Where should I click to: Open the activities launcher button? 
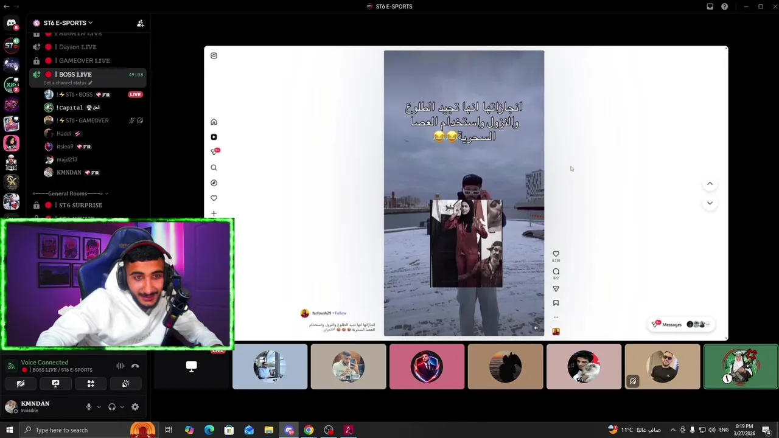pos(91,383)
